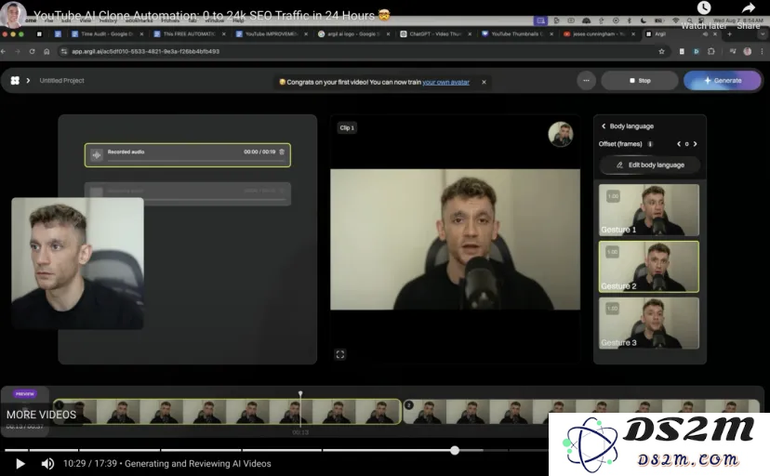770x476 pixels.
Task: Select the Gesture 3 thumbnail
Action: [649, 323]
